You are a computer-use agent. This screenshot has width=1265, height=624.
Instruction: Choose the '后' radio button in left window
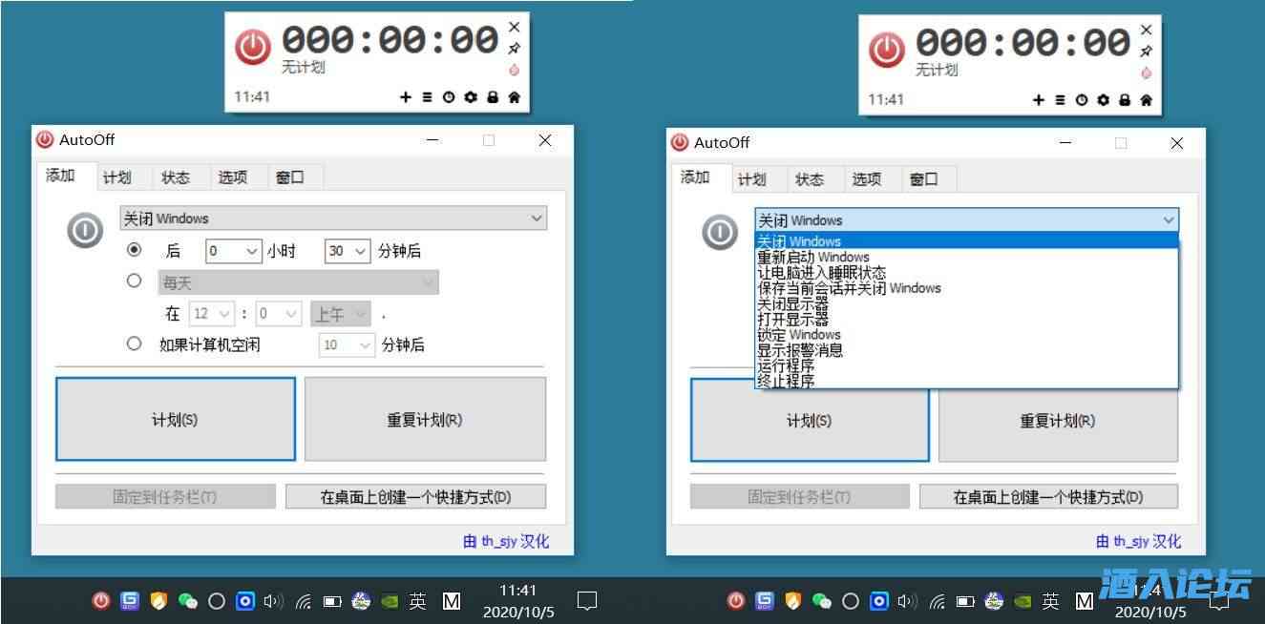click(x=135, y=250)
